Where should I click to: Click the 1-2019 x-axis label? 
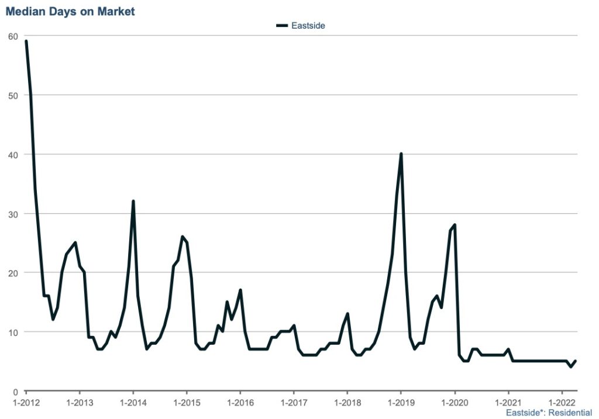coord(401,402)
